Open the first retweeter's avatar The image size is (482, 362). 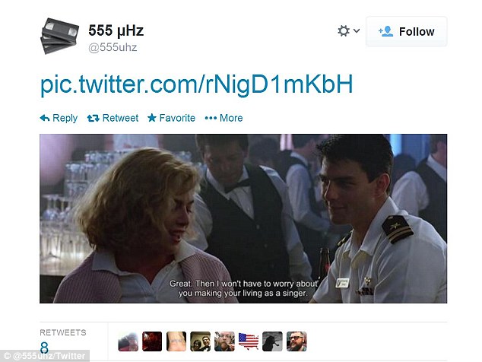pos(128,341)
